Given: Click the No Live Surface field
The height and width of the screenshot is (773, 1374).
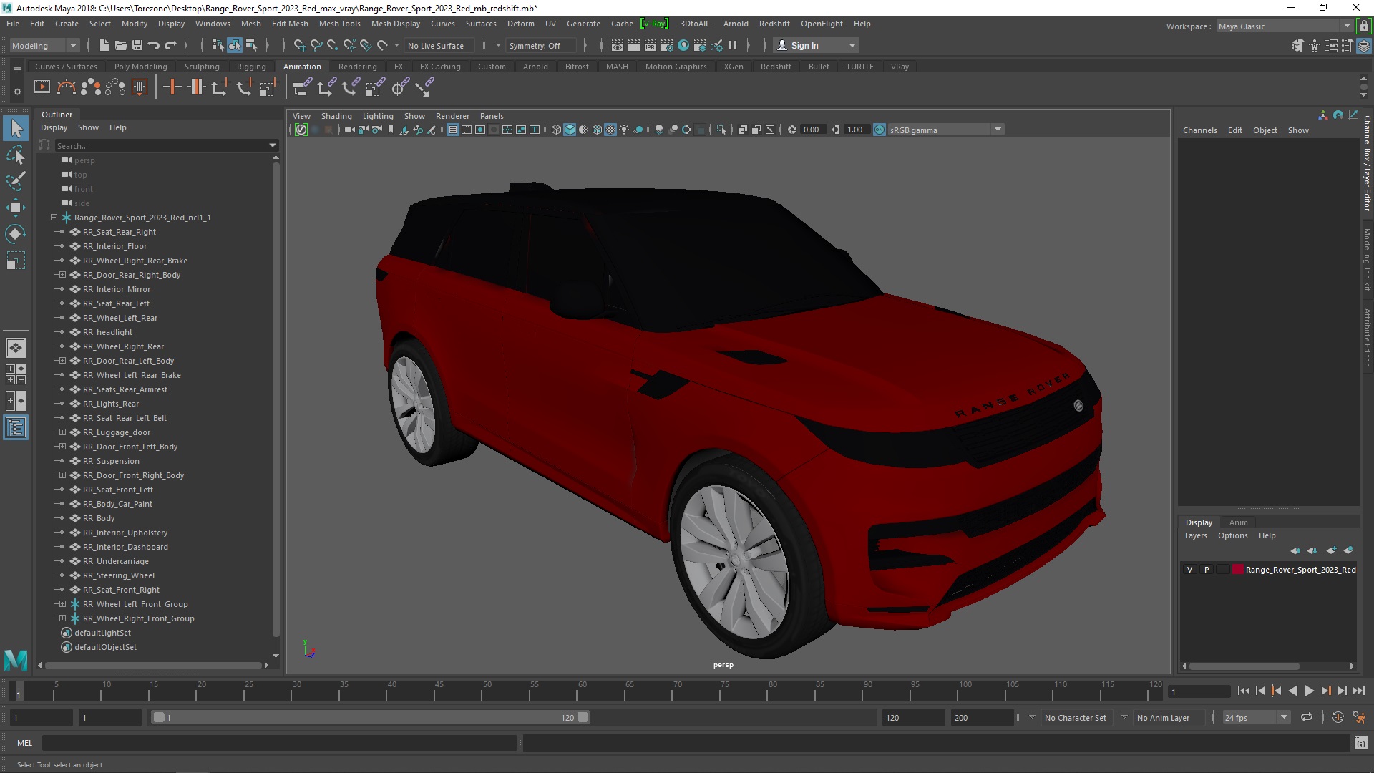Looking at the screenshot, I should (438, 45).
